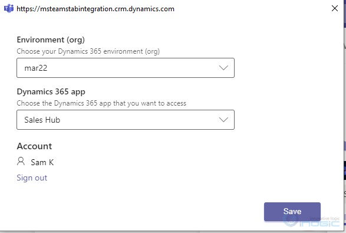Save the tab configuration with the Save button
Image resolution: width=346 pixels, height=233 pixels.
292,211
